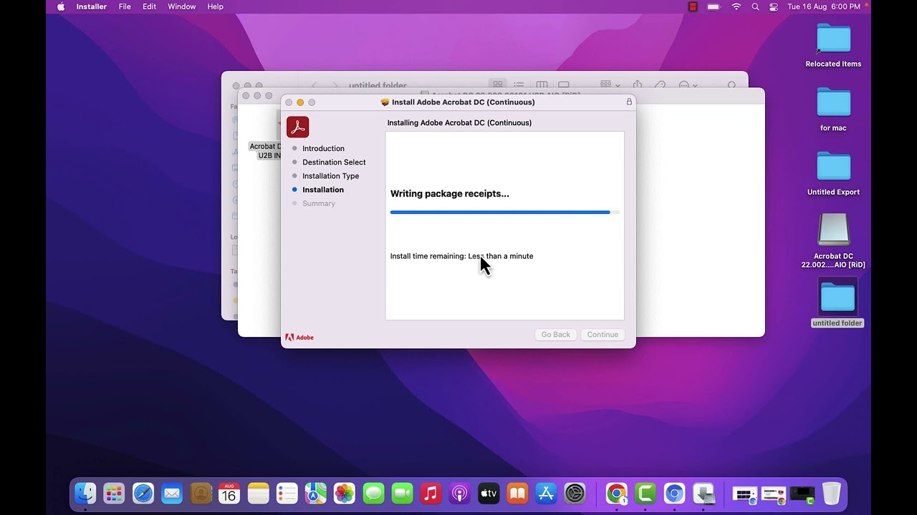Open System Preferences from the Dock
Image resolution: width=917 pixels, height=515 pixels.
click(x=575, y=493)
